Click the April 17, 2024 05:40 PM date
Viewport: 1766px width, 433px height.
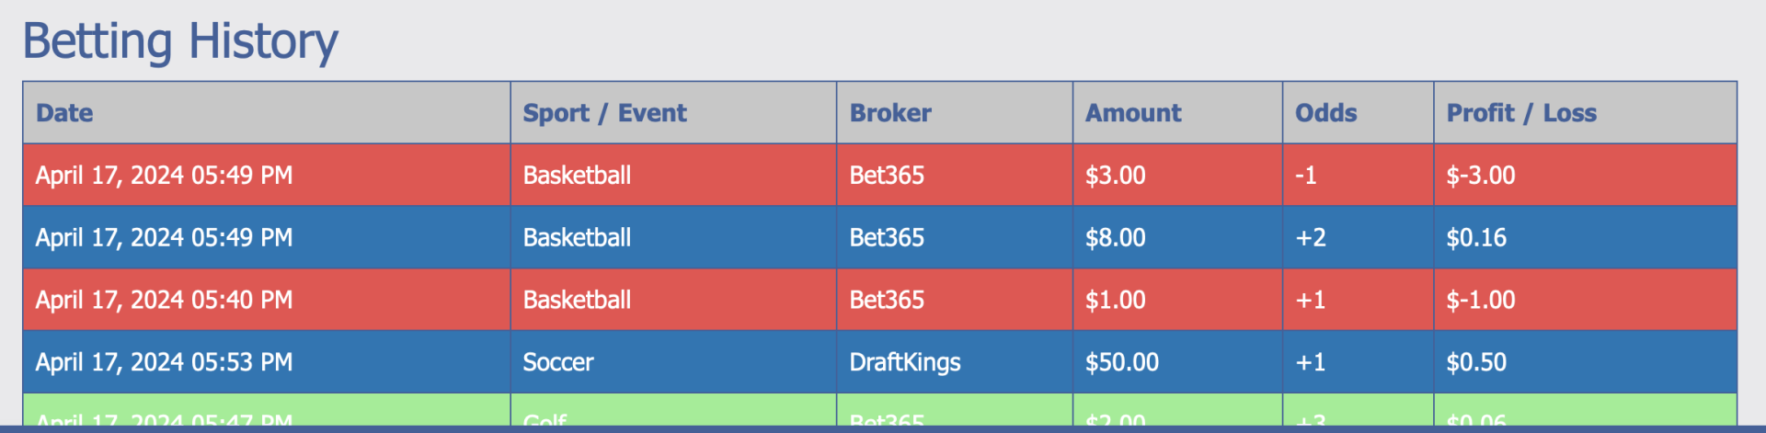pos(164,301)
